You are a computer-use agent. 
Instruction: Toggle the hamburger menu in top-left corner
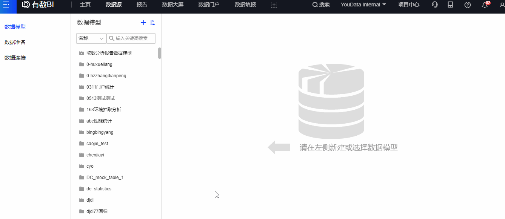pyautogui.click(x=6, y=5)
